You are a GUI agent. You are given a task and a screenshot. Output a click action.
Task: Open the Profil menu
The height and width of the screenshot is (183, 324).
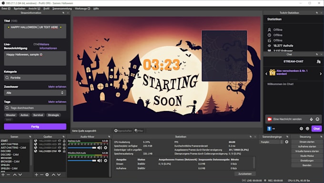pyautogui.click(x=46, y=9)
